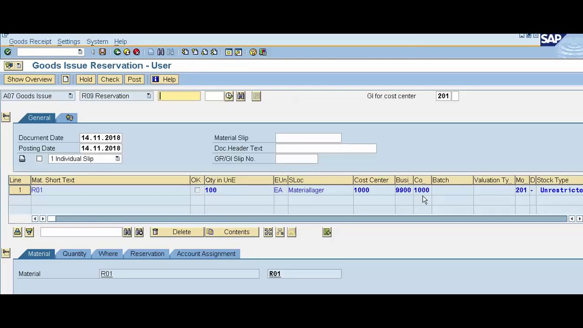Click the Help button with info icon
The height and width of the screenshot is (328, 583).
pyautogui.click(x=164, y=79)
